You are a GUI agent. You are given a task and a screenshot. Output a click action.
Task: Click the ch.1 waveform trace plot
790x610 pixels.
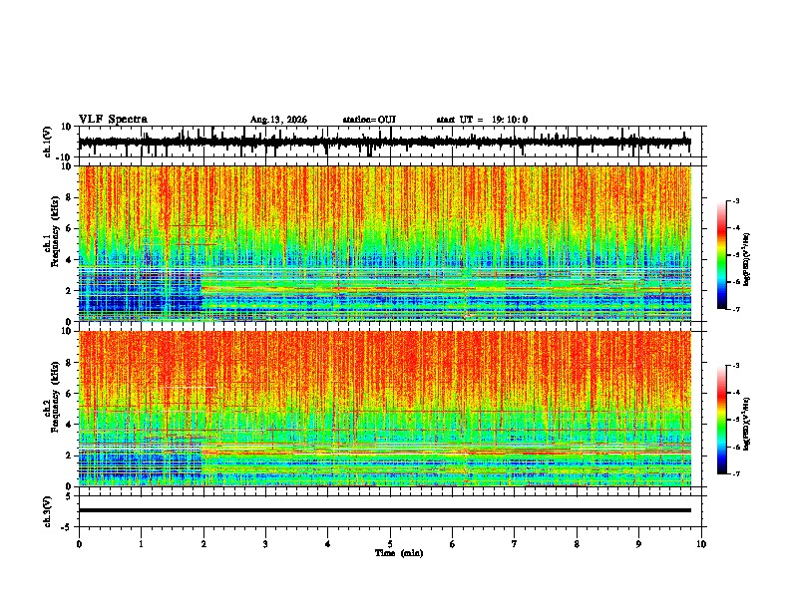click(x=385, y=142)
